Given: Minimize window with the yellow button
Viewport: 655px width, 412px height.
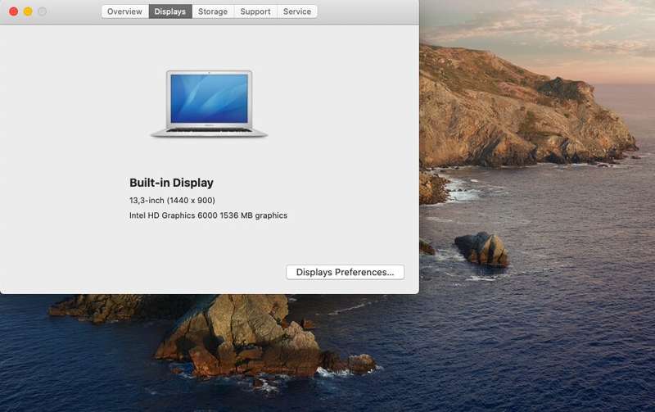Looking at the screenshot, I should [28, 11].
